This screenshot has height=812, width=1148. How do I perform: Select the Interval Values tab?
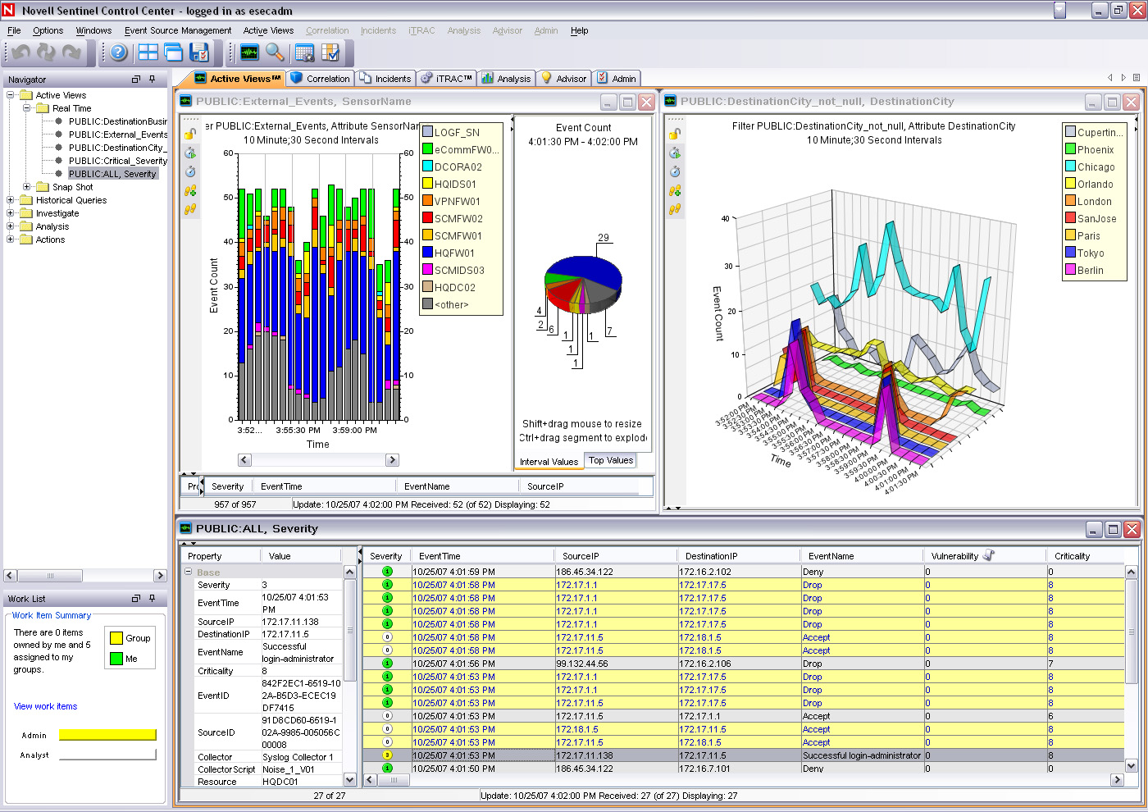pos(549,462)
